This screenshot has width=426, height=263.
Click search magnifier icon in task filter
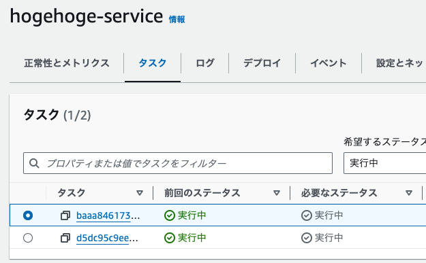34,163
